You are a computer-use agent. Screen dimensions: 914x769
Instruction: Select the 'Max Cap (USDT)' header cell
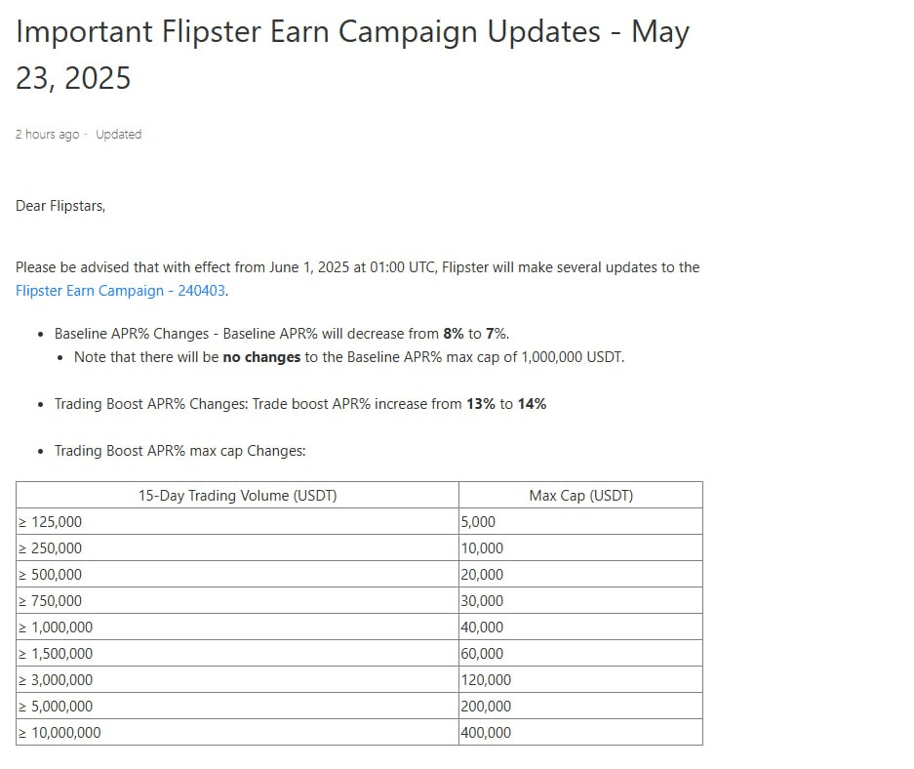click(x=580, y=495)
